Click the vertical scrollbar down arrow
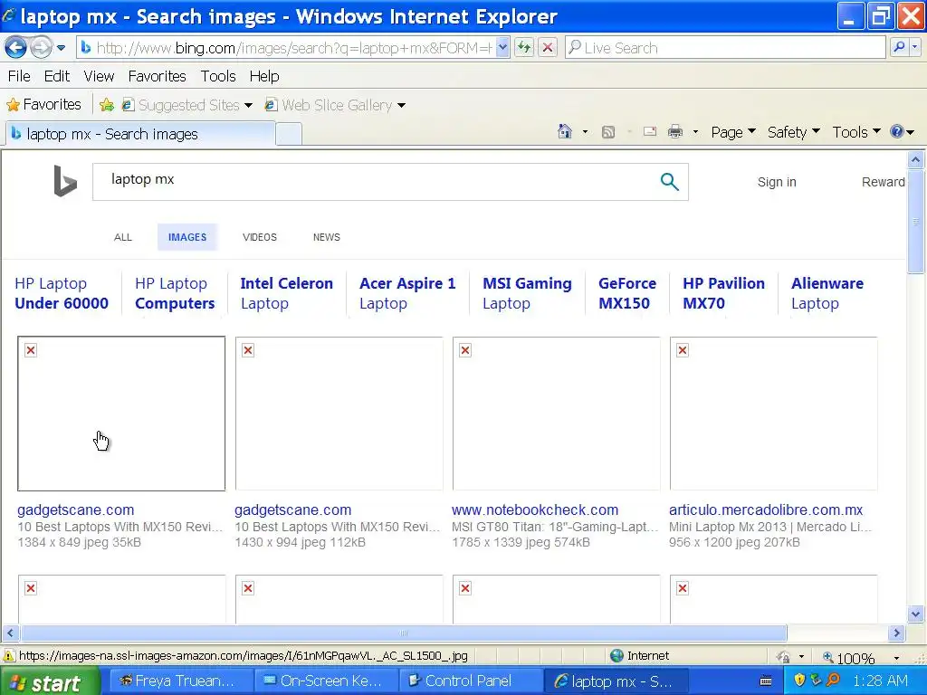 coord(915,614)
